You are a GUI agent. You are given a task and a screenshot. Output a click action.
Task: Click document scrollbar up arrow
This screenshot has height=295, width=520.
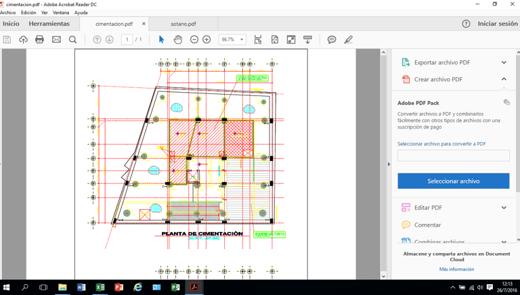tap(383, 52)
